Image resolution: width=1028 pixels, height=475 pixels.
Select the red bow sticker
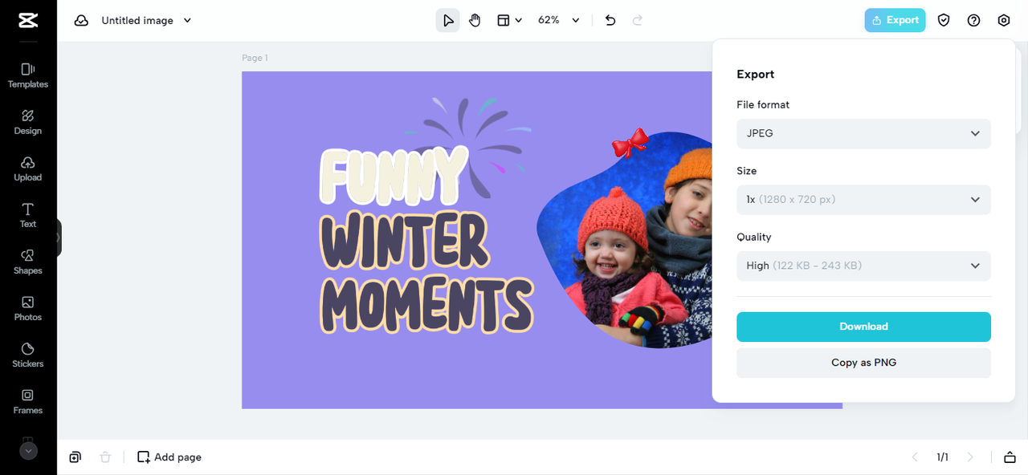coord(630,144)
